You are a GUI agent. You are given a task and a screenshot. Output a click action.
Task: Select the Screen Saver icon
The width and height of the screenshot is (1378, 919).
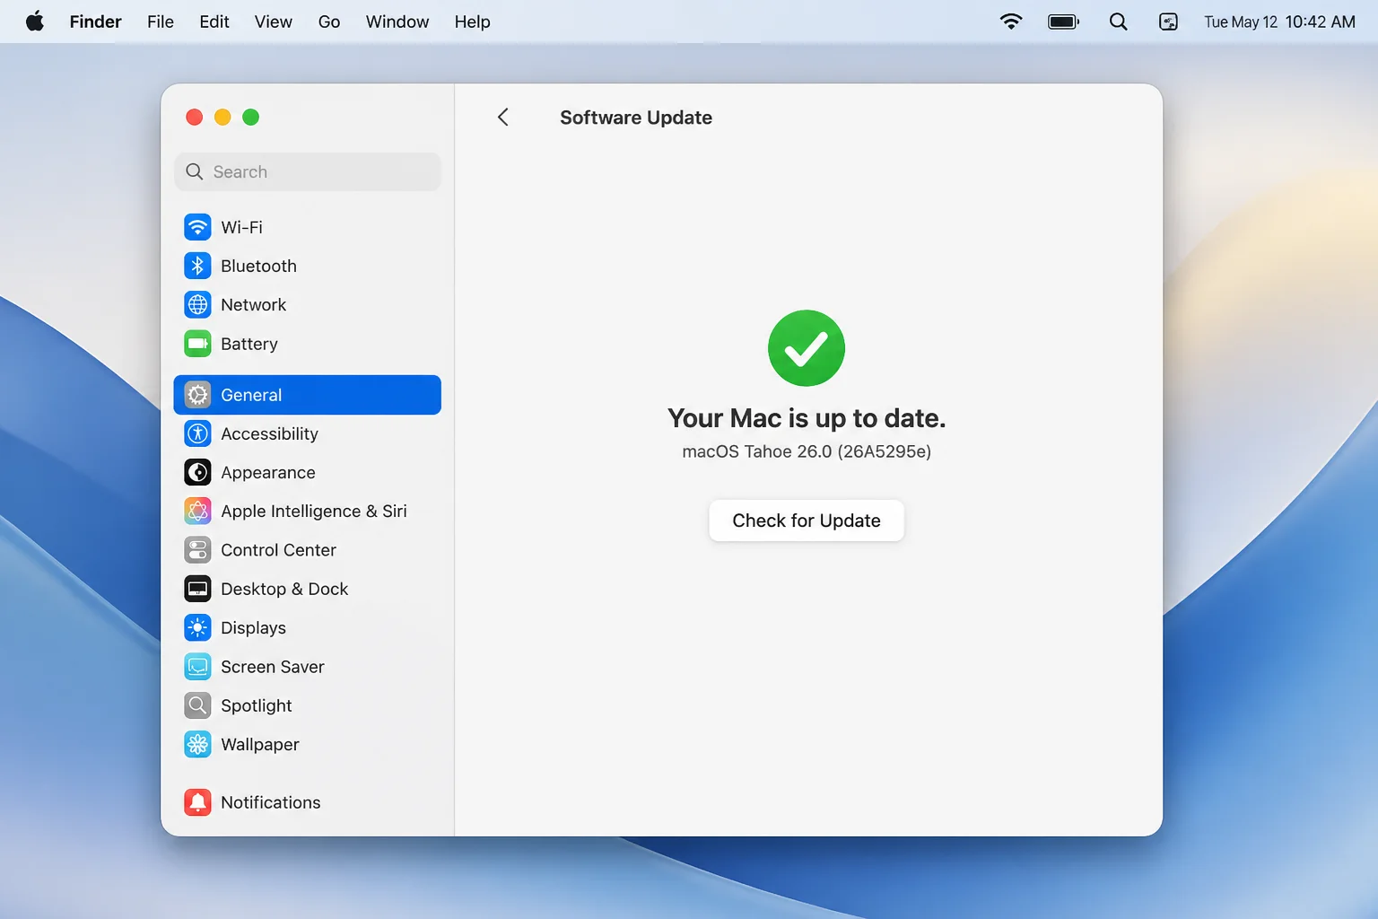tap(197, 667)
